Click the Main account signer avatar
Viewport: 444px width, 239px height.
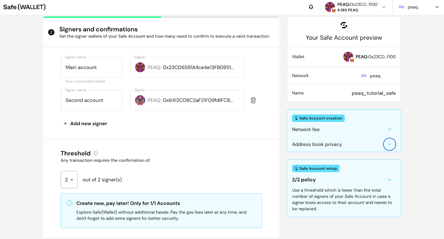pos(140,67)
